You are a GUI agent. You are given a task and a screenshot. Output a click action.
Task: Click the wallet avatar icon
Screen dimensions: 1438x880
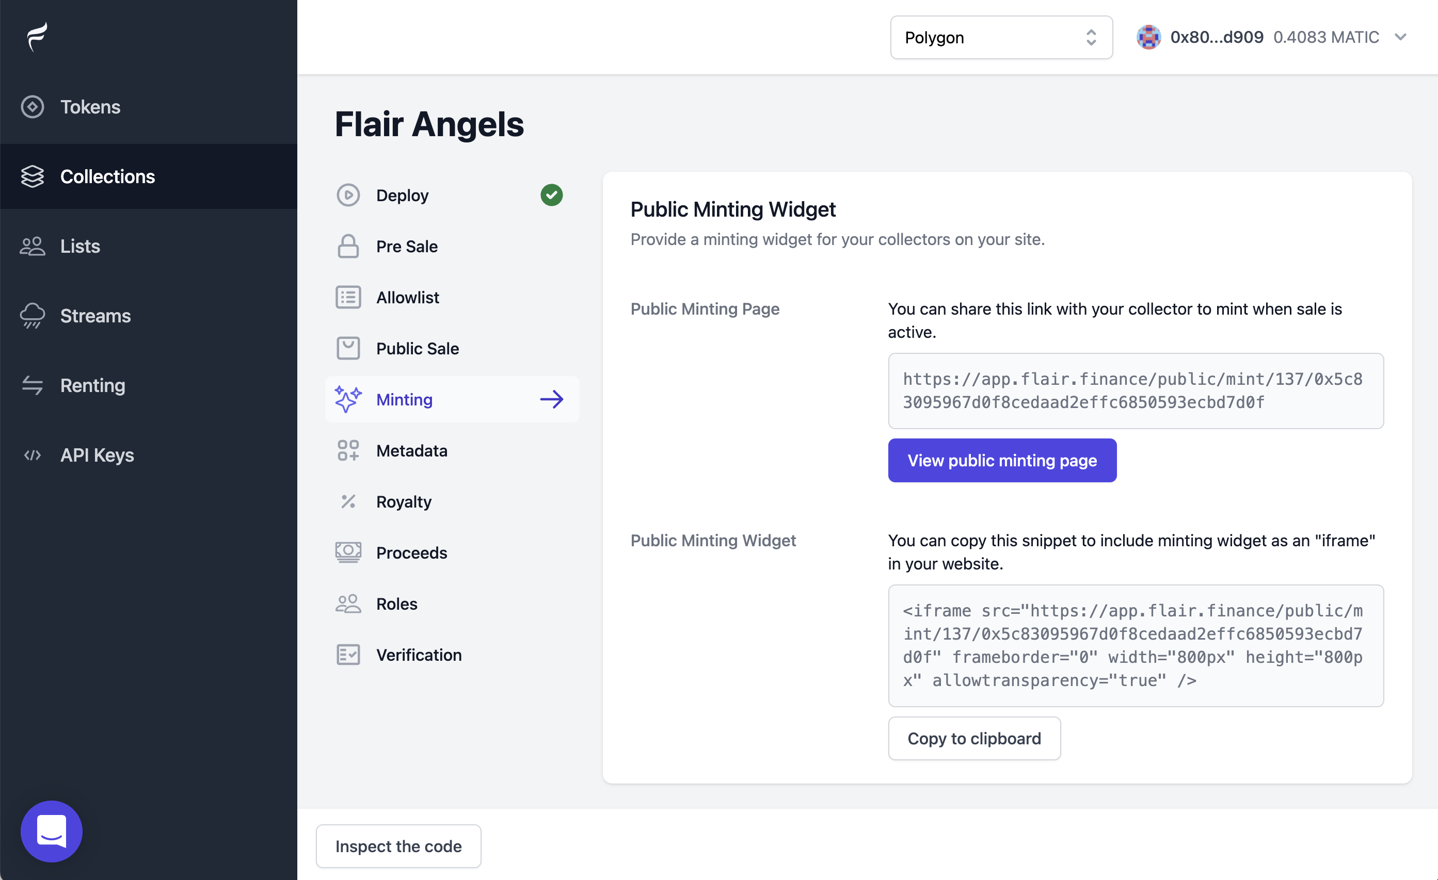pyautogui.click(x=1148, y=37)
